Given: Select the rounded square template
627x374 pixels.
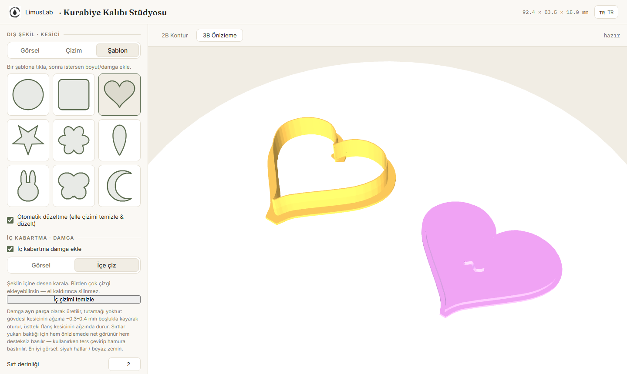Looking at the screenshot, I should click(x=74, y=94).
